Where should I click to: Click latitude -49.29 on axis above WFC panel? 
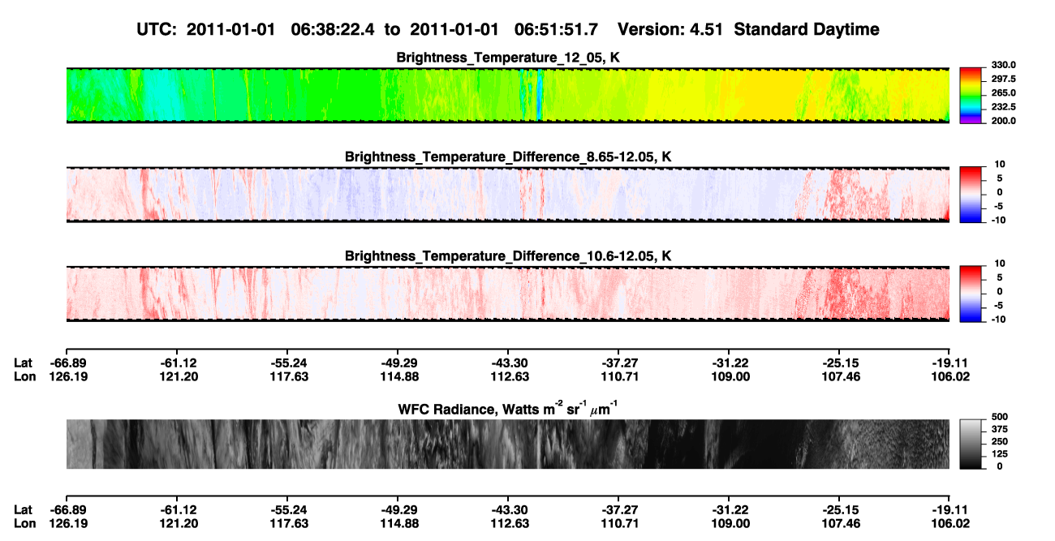398,363
